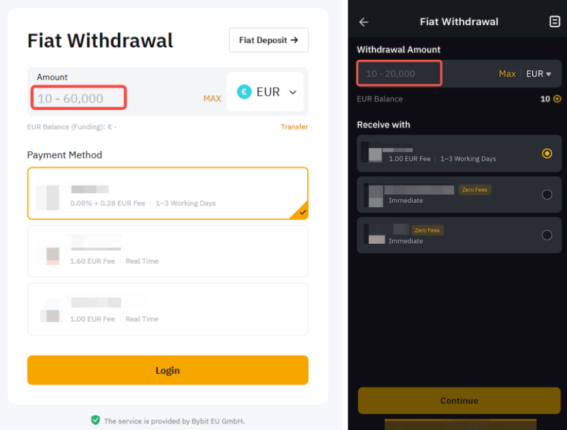Tap the plus icon beside EUR Balance
Viewport: 567px width, 430px height.
tap(557, 99)
